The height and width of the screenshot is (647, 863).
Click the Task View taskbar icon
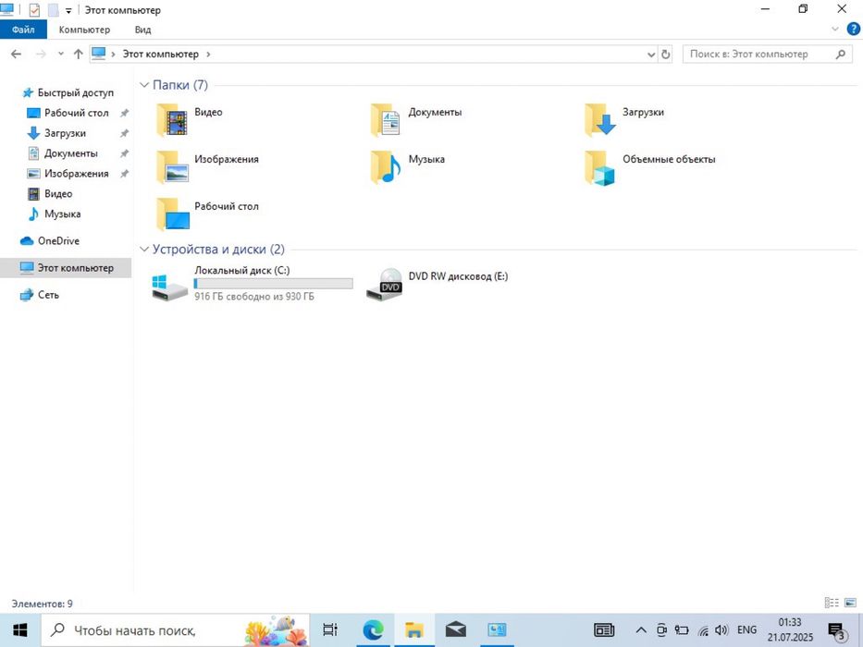pos(330,629)
